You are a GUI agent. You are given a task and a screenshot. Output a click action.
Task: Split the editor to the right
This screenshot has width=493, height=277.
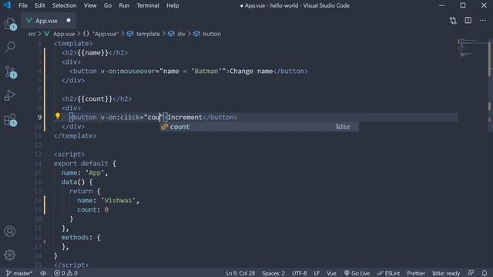[468, 21]
